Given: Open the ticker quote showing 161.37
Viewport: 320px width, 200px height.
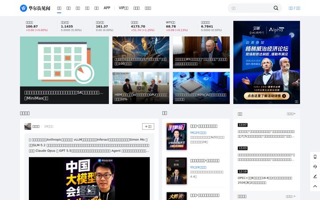Looking at the screenshot, I should 104,26.
